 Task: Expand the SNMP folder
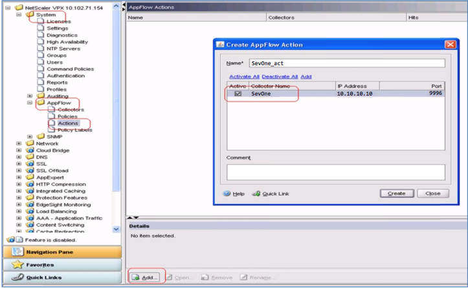point(30,136)
